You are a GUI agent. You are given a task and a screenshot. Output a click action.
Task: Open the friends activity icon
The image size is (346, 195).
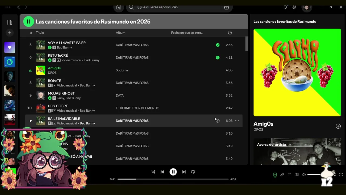coord(294,7)
